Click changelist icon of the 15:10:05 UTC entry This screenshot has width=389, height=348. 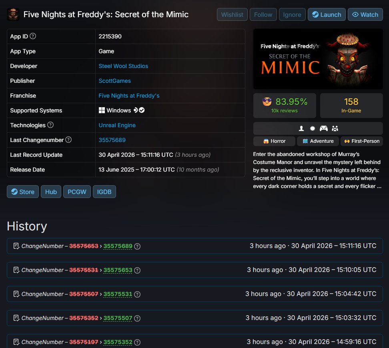pos(16,270)
